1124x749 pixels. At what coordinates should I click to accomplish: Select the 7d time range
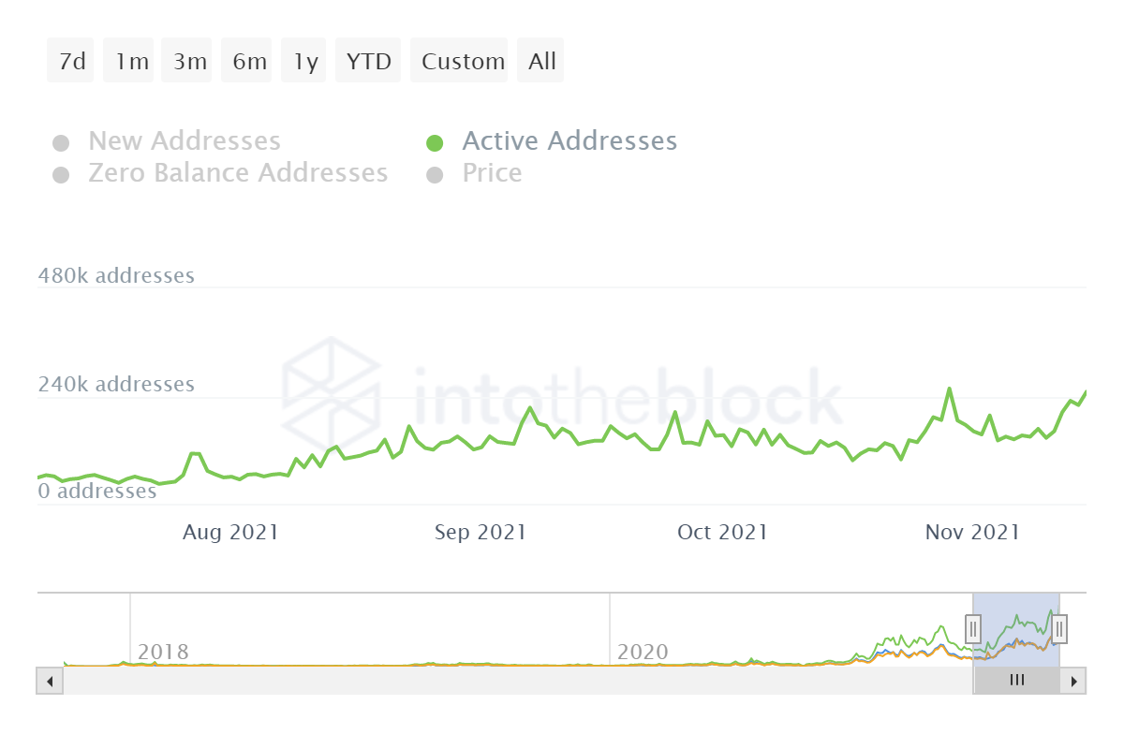71,62
